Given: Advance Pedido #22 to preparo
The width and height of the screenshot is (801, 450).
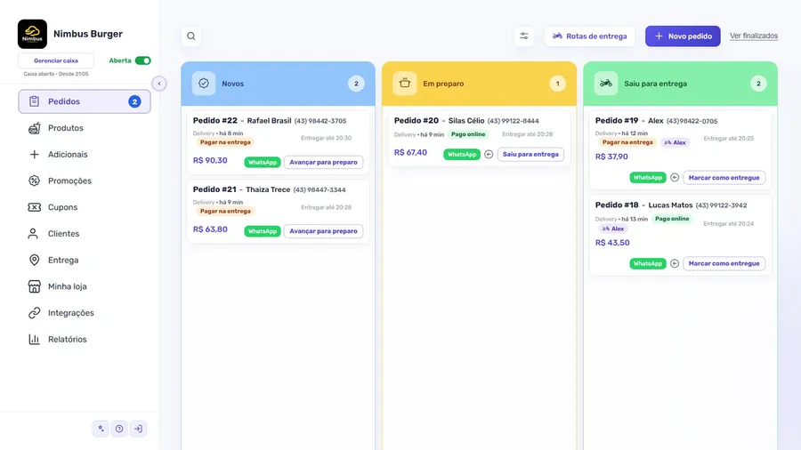Looking at the screenshot, I should click(x=323, y=162).
